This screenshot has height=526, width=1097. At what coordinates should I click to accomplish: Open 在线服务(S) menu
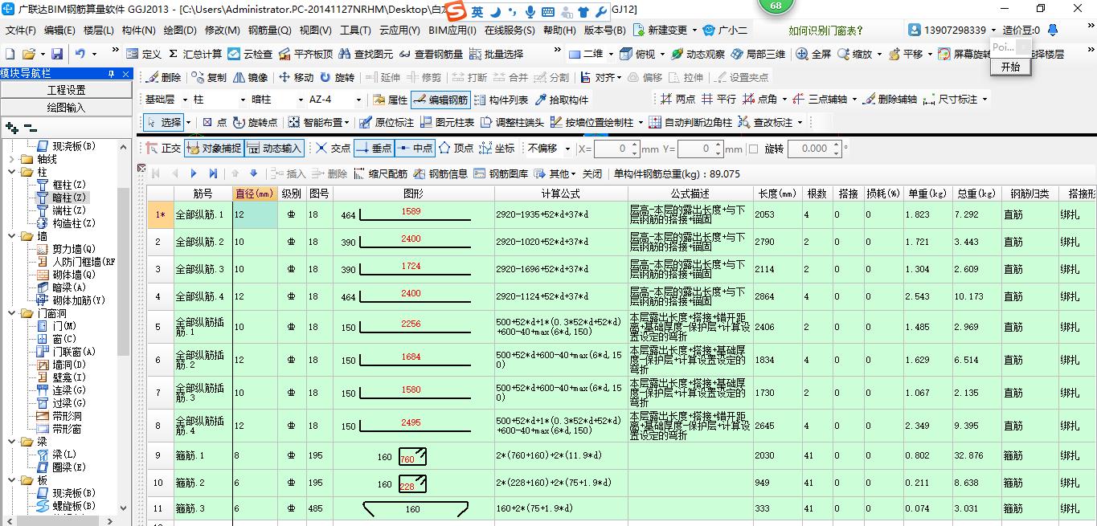coord(510,31)
